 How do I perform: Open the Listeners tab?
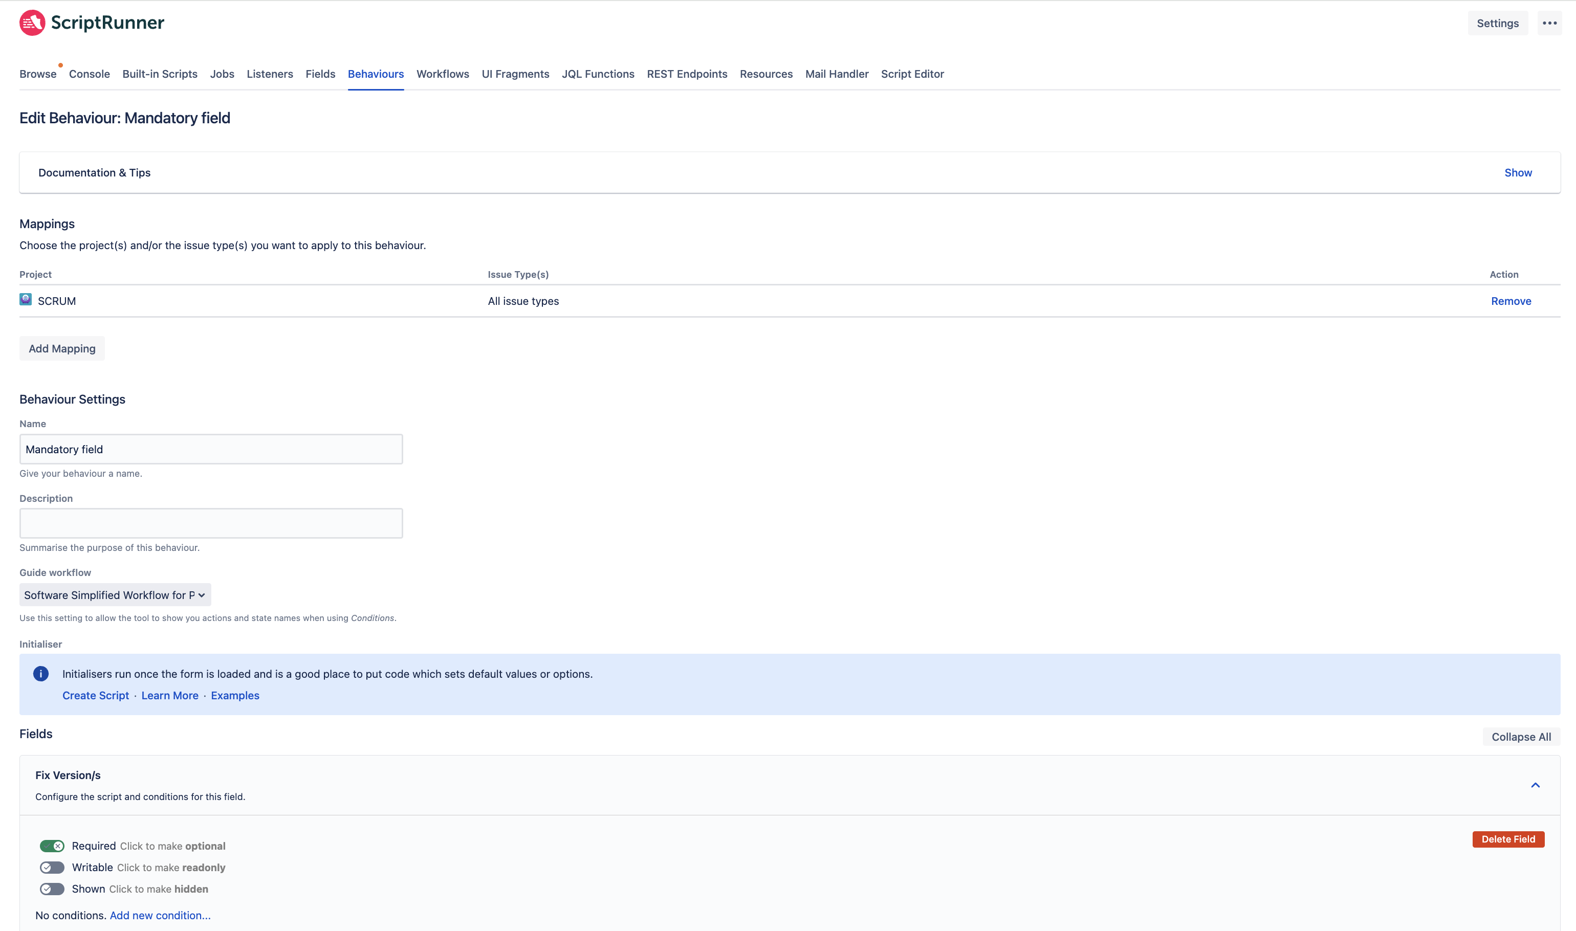269,74
